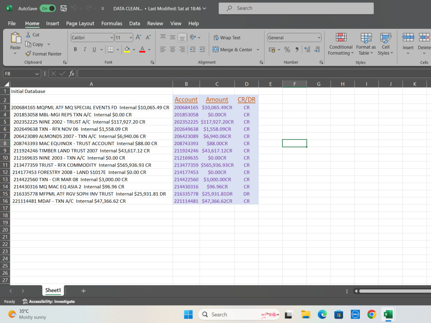The height and width of the screenshot is (323, 431).
Task: Open the Fill Color dropdown arrow
Action: pos(134,50)
